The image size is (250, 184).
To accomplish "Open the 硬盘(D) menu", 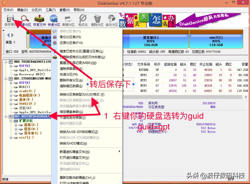I will pyautogui.click(x=23, y=10).
